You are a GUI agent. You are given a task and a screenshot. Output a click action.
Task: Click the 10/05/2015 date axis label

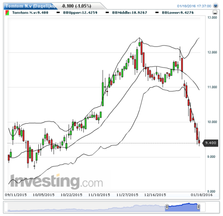(x=44, y=195)
